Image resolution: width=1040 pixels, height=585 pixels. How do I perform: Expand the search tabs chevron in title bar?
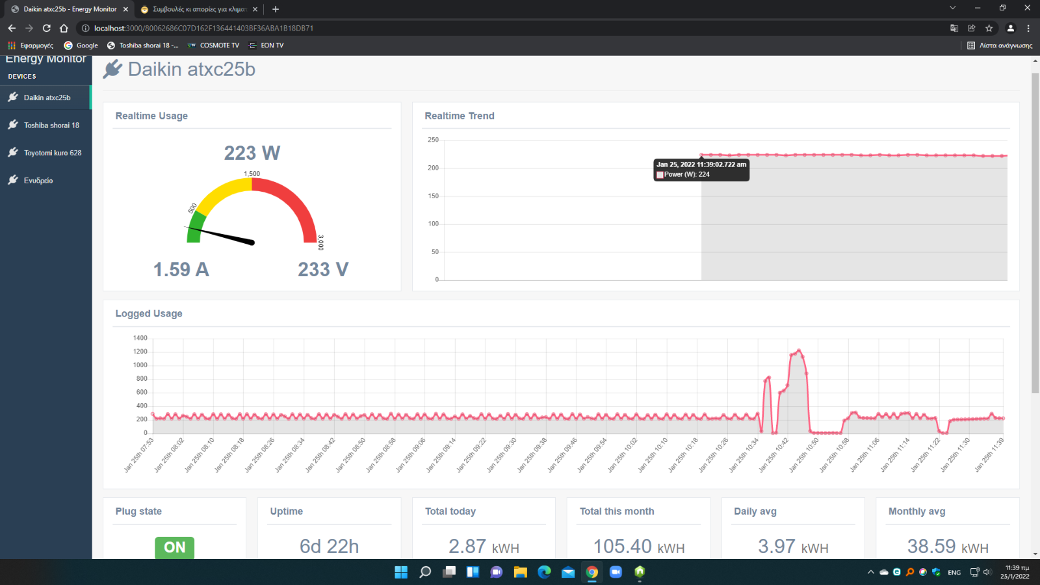click(952, 8)
